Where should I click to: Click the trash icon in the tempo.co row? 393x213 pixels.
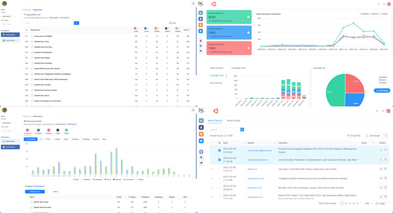click(385, 169)
